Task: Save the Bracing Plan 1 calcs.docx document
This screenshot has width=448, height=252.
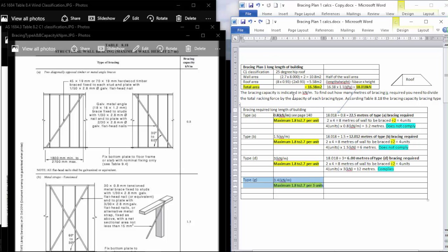Action: pyautogui.click(x=243, y=22)
